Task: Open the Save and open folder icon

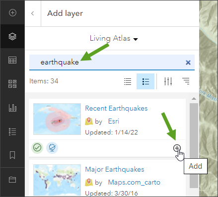Action: [x=12, y=180]
